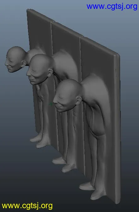Image resolution: width=139 pixels, height=212 pixels.
Task: Select the slab's rounded right edge
Action: pyautogui.click(x=117, y=128)
